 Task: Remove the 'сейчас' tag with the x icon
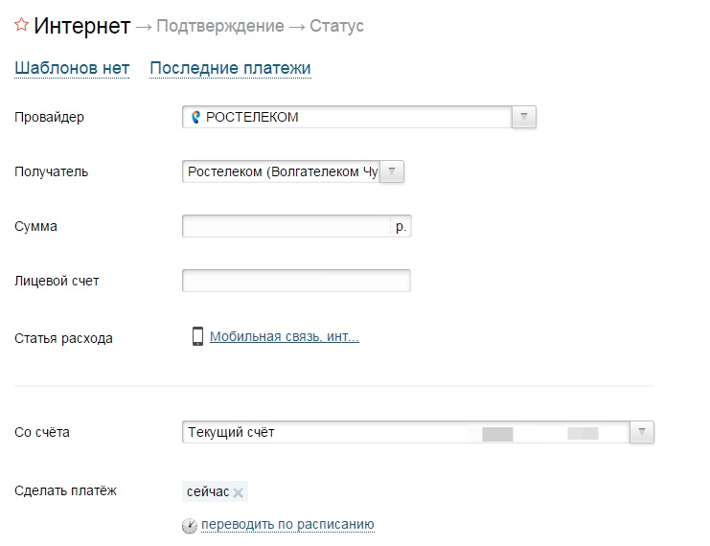pos(239,492)
